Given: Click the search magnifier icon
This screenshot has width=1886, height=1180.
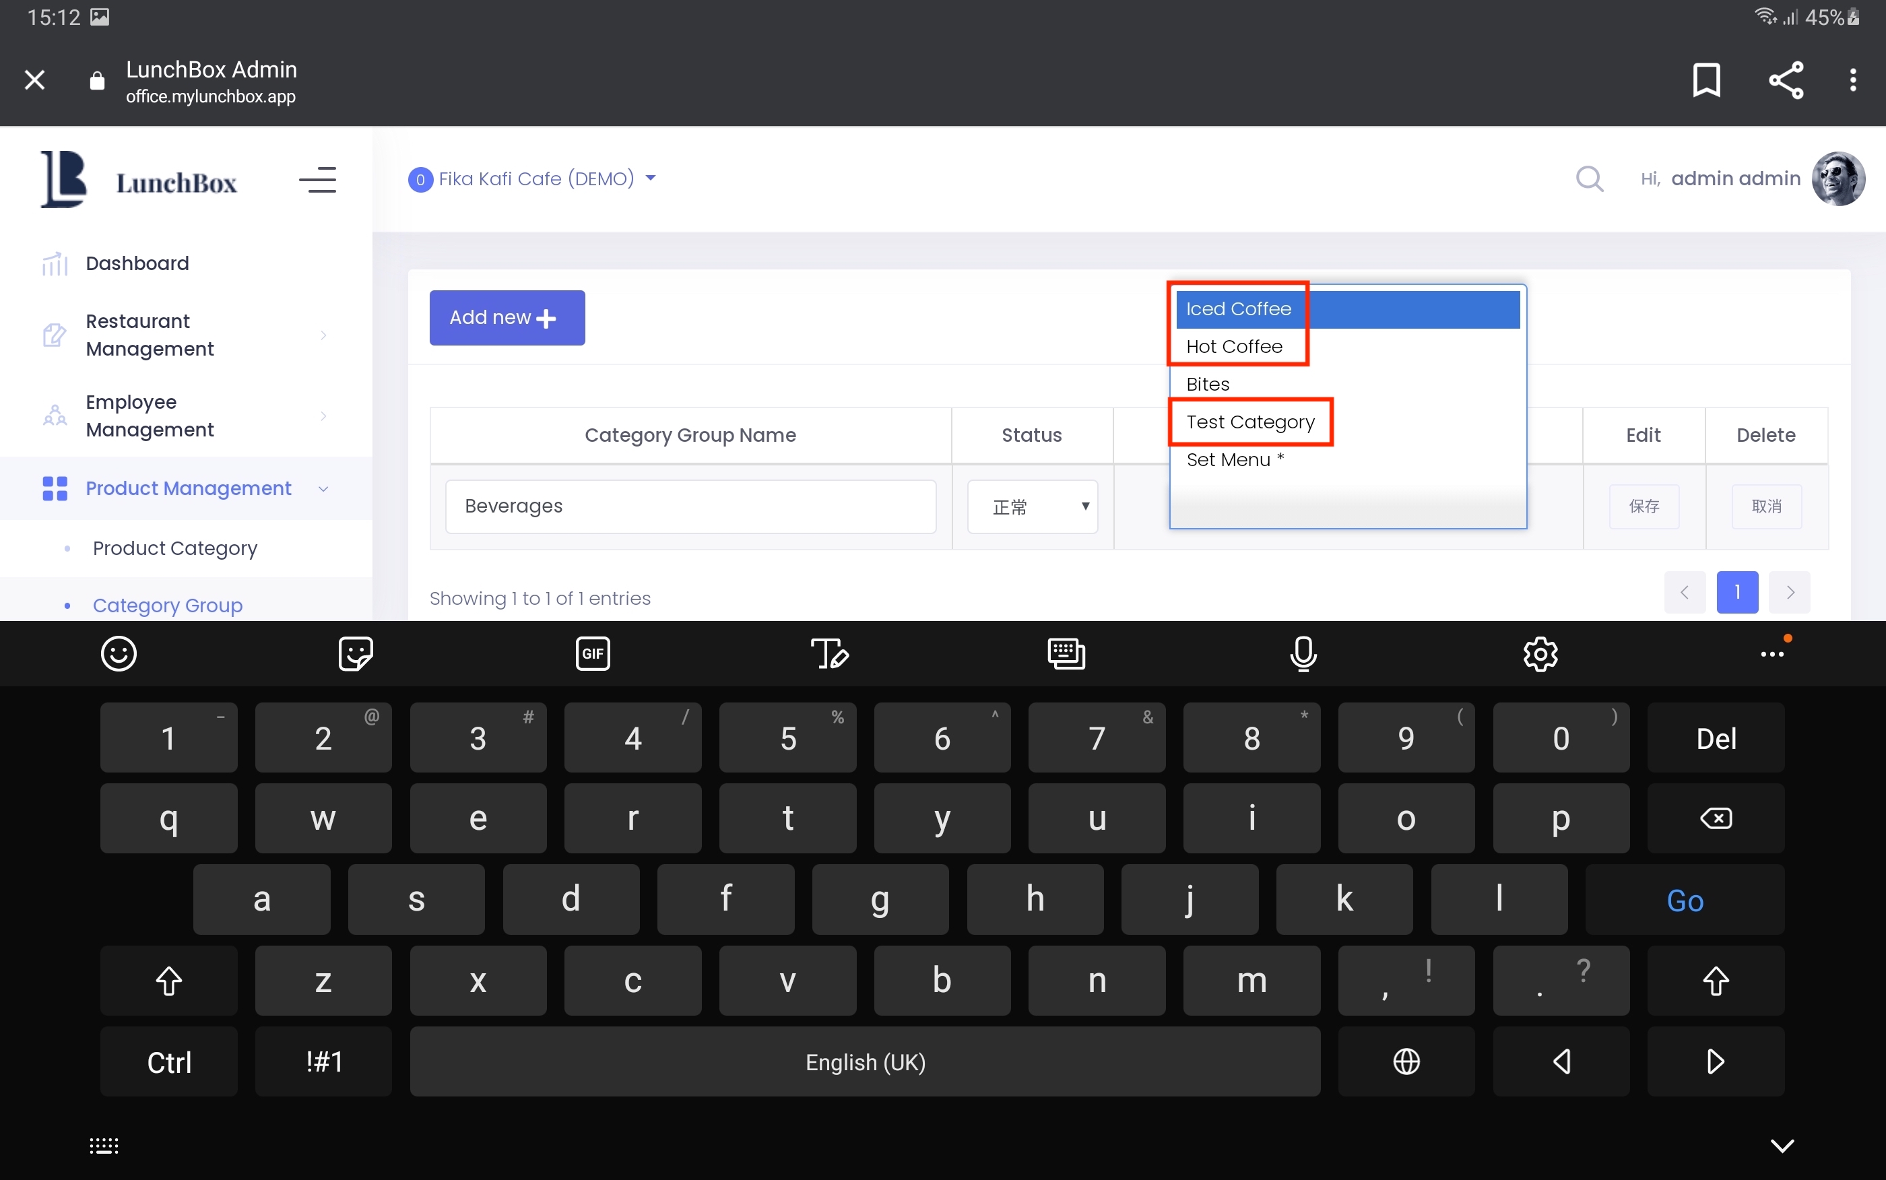Looking at the screenshot, I should pyautogui.click(x=1589, y=178).
